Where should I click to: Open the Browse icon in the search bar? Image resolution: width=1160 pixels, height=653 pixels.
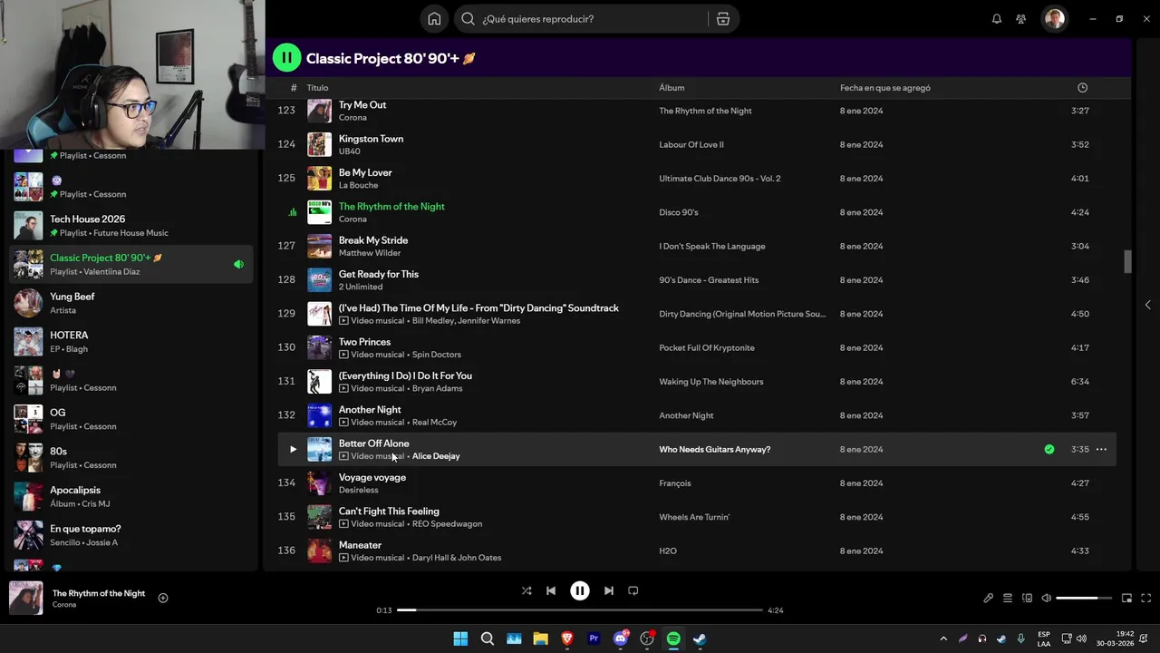click(x=723, y=19)
